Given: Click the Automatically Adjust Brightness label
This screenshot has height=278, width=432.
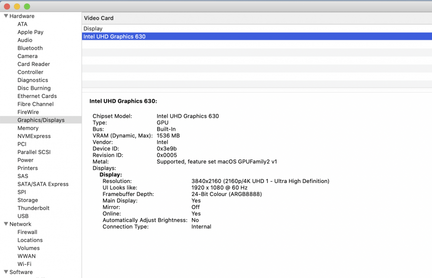Looking at the screenshot, I should pyautogui.click(x=145, y=220).
